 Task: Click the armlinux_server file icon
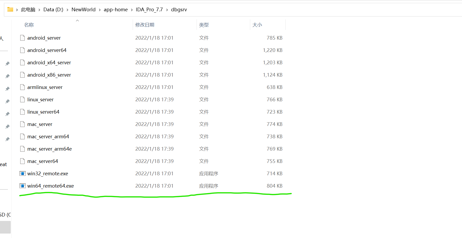point(22,87)
